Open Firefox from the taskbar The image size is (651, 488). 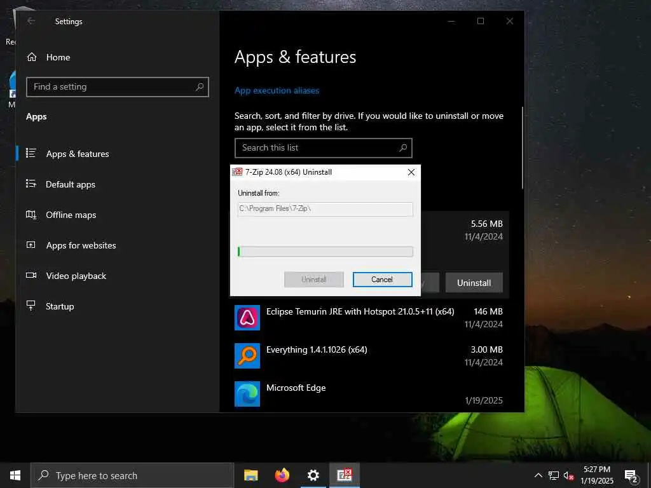282,475
